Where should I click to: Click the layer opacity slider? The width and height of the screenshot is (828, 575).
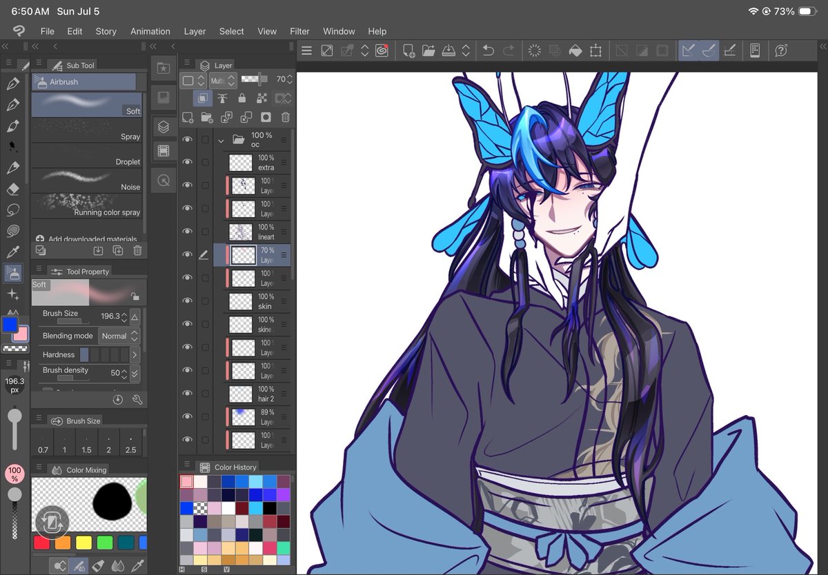(x=254, y=80)
